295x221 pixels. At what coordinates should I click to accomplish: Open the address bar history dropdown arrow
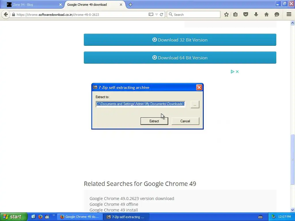(x=156, y=15)
